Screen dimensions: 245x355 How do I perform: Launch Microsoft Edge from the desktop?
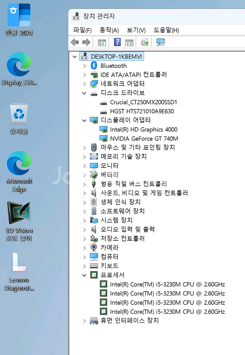click(x=19, y=171)
